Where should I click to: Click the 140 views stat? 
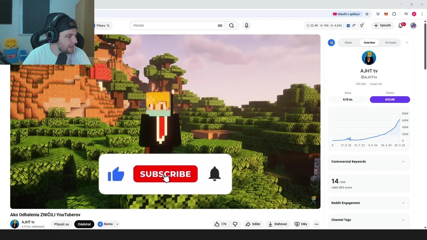[x=324, y=25]
